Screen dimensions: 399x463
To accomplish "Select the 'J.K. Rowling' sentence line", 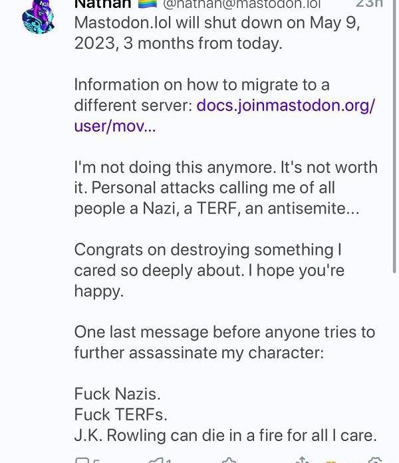I will point(225,435).
